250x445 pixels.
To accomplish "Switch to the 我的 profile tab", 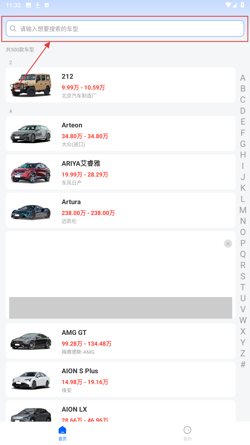I will point(187,433).
